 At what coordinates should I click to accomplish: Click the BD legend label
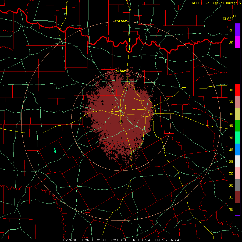tap(231, 114)
